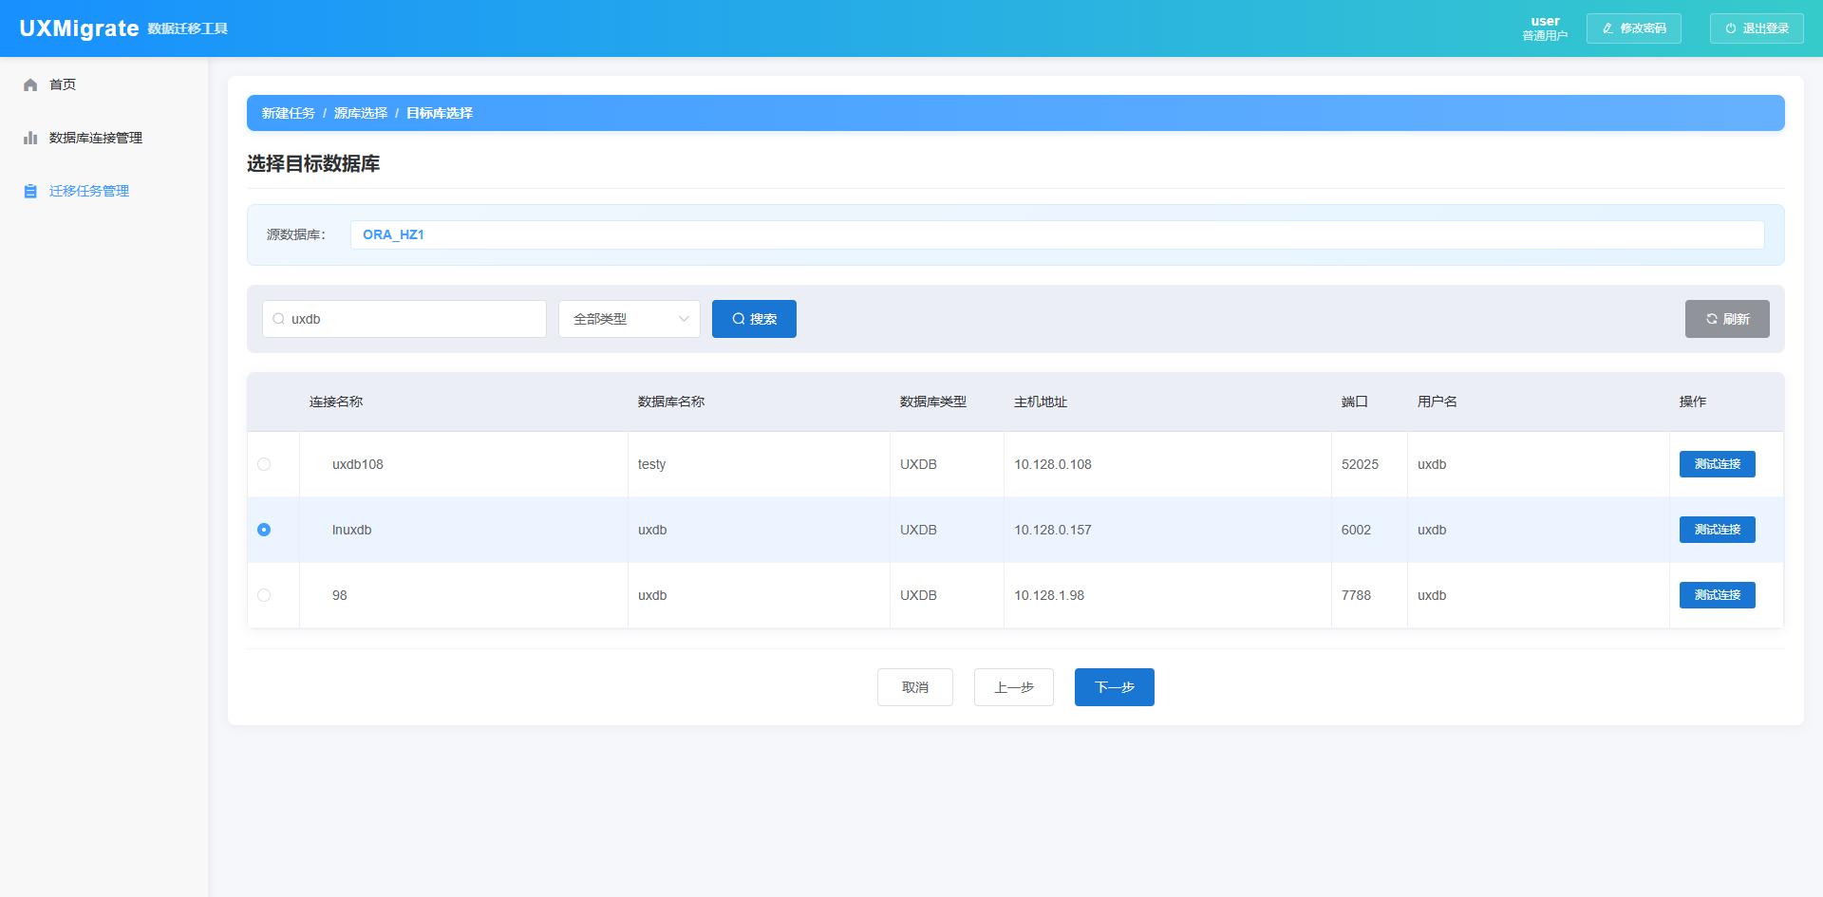
Task: Go to source database selection breadcrumb
Action: (361, 114)
